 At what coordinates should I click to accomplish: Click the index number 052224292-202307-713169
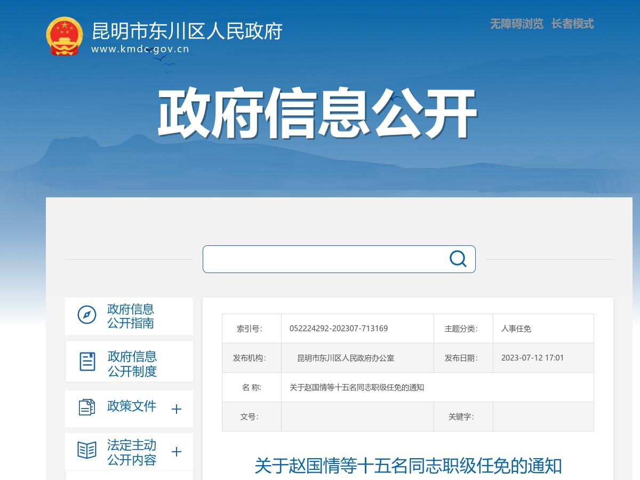coord(339,329)
